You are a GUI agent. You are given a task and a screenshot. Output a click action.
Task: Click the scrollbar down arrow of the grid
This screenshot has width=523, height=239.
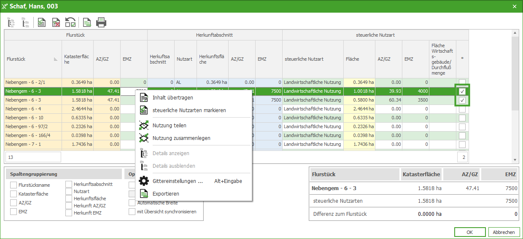514,160
